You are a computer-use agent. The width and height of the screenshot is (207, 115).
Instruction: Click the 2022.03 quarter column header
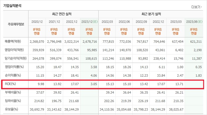point(107,22)
